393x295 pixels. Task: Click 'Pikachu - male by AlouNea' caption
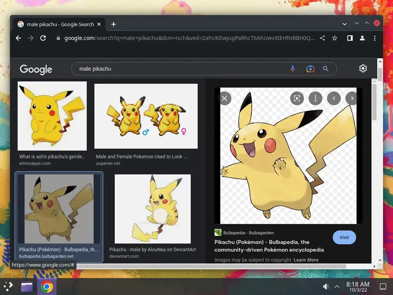point(152,250)
